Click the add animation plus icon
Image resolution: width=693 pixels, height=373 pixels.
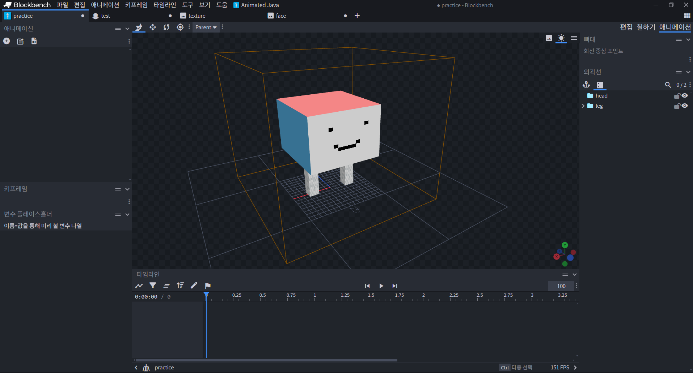click(x=7, y=41)
